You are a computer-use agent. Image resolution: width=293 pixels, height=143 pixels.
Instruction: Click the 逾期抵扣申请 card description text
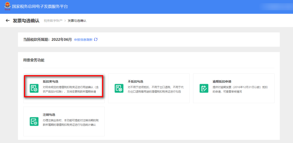pos(240,90)
